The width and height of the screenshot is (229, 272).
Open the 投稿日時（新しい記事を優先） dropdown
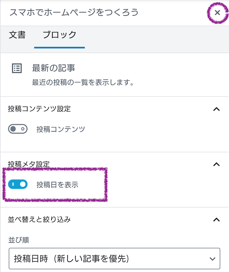click(114, 258)
